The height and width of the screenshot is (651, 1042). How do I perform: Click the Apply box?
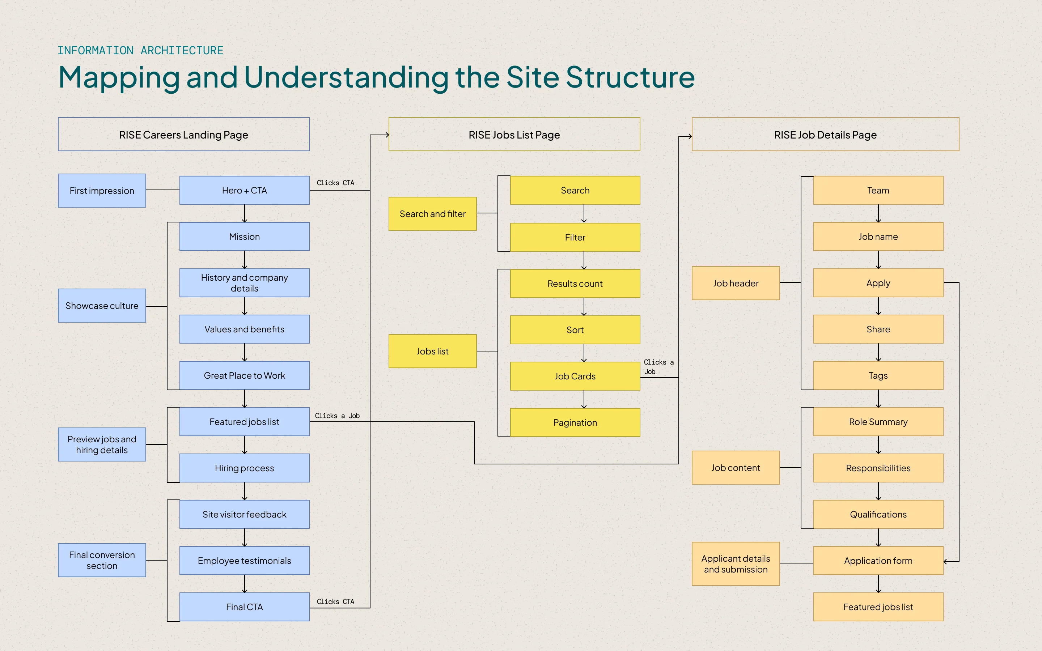click(878, 283)
